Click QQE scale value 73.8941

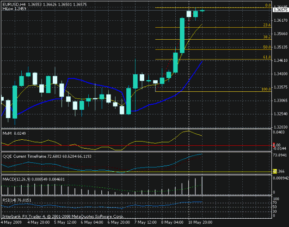(x=280, y=155)
